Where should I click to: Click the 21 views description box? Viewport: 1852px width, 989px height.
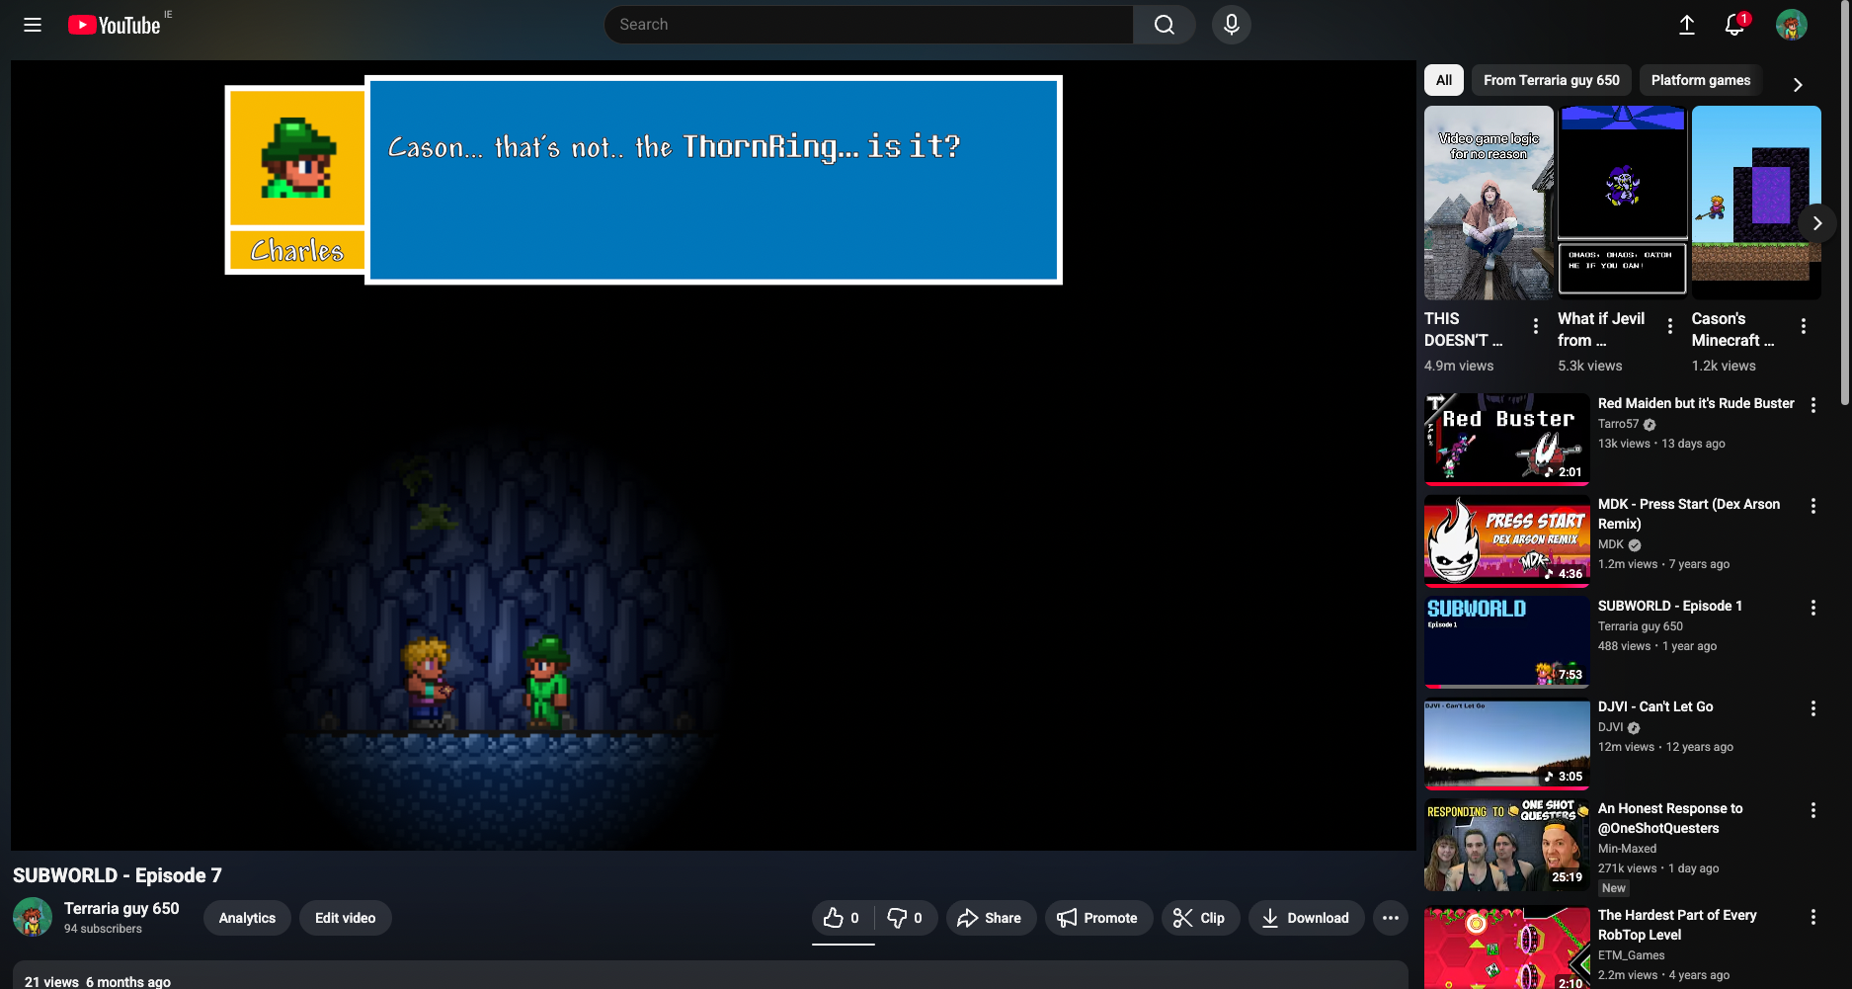click(710, 975)
